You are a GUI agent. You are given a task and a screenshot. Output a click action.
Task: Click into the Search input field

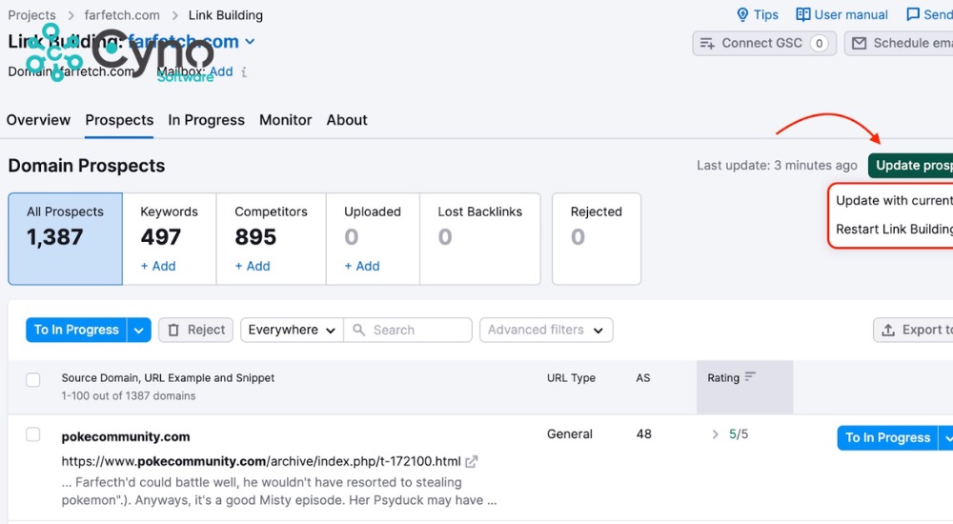tap(408, 330)
